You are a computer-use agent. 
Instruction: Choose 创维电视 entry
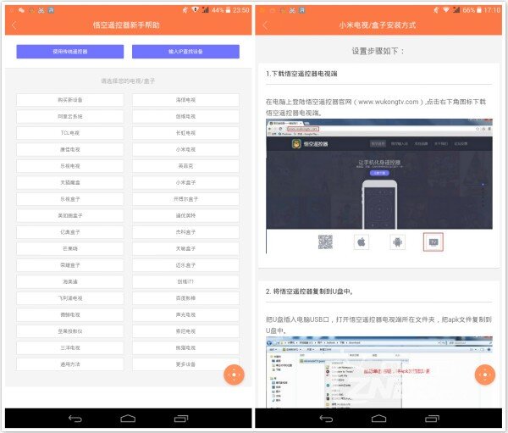pos(185,116)
